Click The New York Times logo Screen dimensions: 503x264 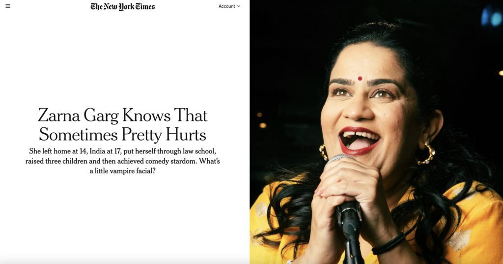pos(122,6)
